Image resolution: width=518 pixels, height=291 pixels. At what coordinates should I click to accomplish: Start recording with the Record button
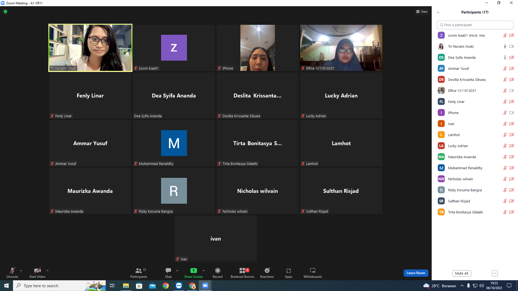217,273
